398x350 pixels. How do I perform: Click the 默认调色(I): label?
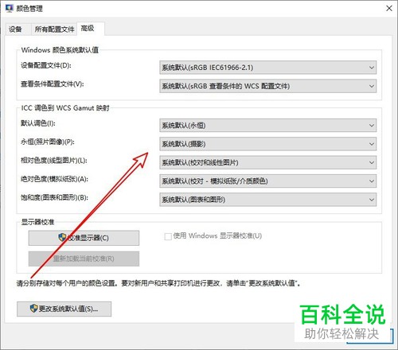coord(38,123)
